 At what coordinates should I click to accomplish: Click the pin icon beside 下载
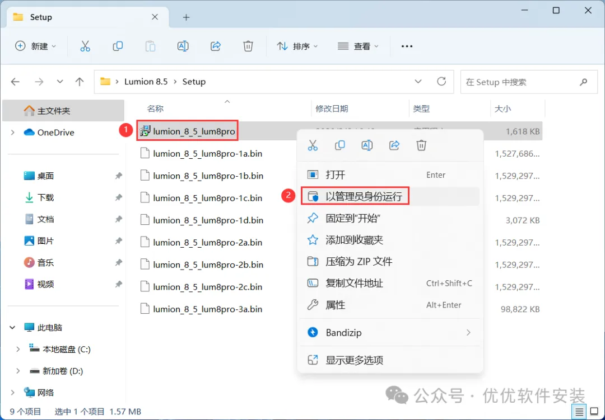(x=118, y=197)
